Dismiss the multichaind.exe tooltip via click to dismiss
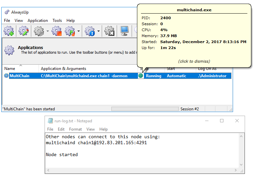Screen dimensions: 254x176 click(x=194, y=61)
